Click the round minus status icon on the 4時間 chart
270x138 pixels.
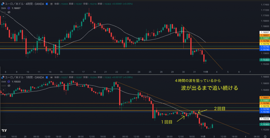point(51,4)
